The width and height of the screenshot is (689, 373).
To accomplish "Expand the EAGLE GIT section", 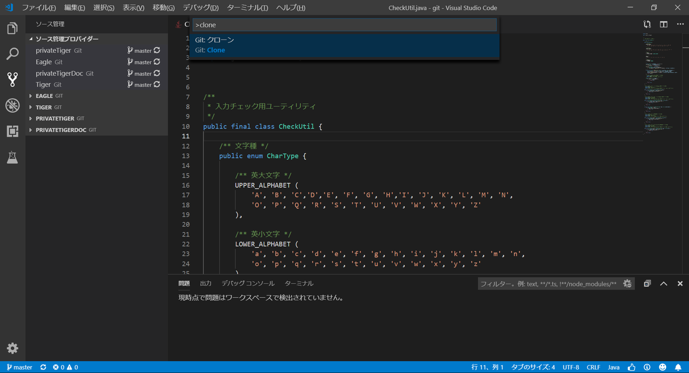I will 96,96.
